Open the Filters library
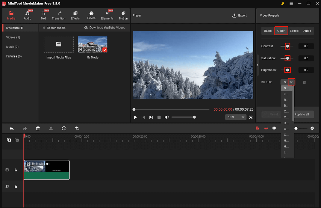 coord(91,15)
